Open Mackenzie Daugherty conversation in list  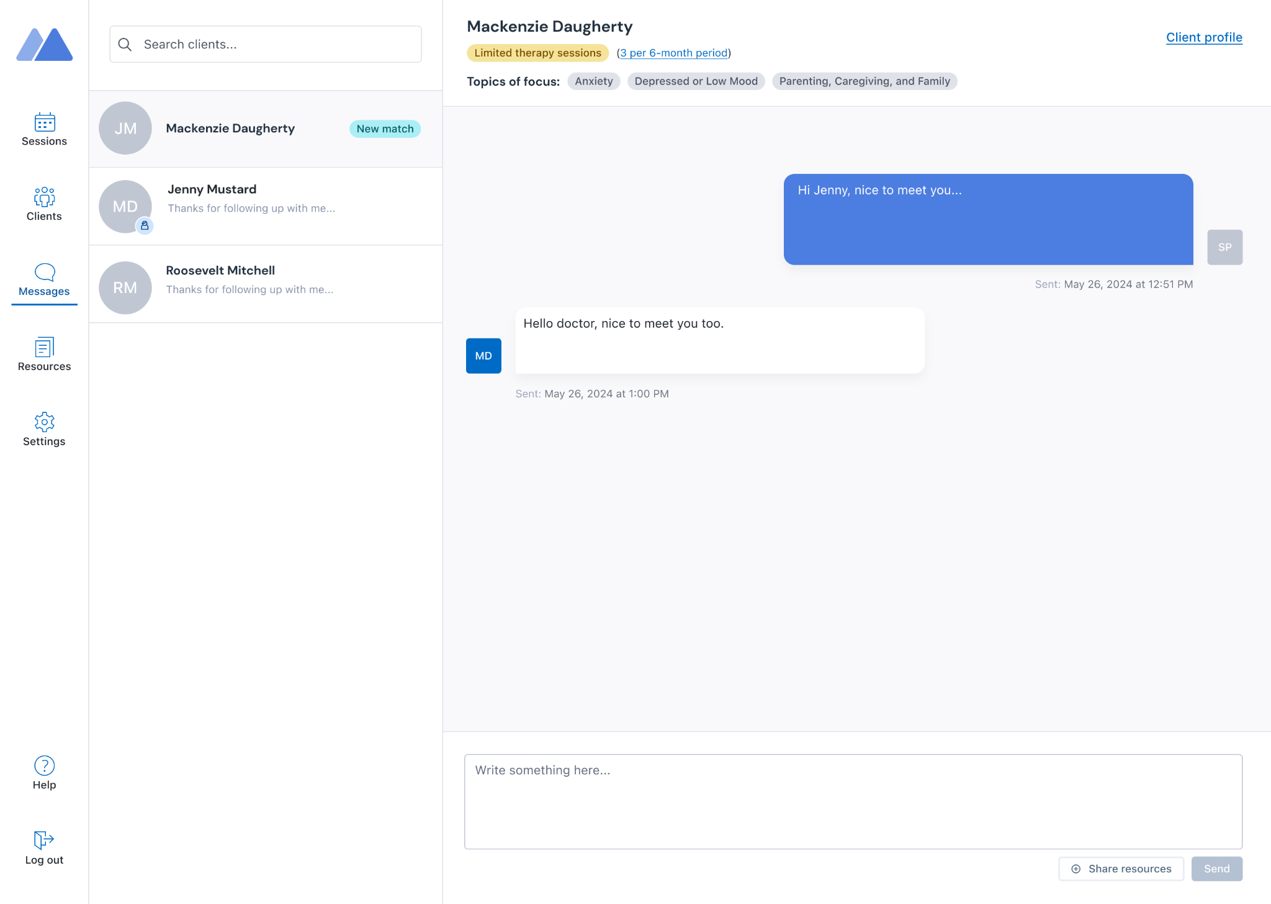(x=230, y=129)
